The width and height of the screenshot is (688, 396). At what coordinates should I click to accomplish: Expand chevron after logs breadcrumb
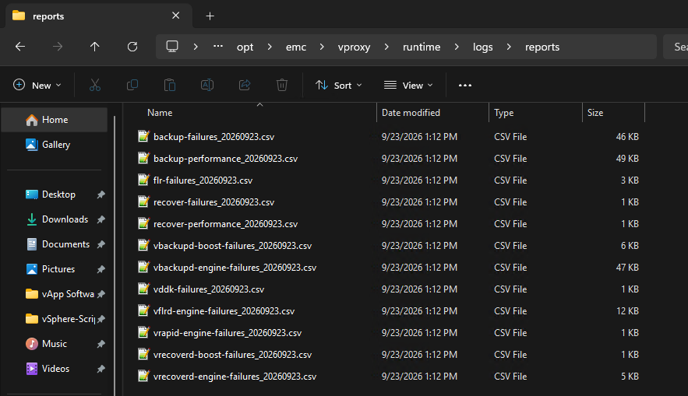(x=509, y=47)
